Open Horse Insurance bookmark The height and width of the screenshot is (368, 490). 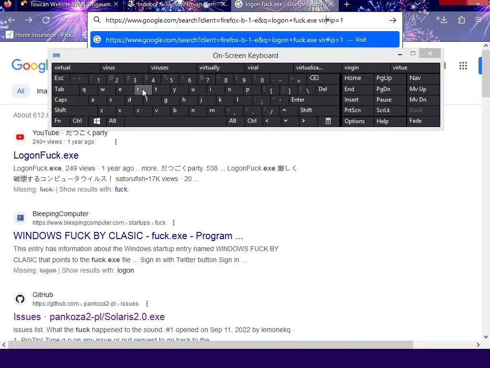[x=41, y=34]
